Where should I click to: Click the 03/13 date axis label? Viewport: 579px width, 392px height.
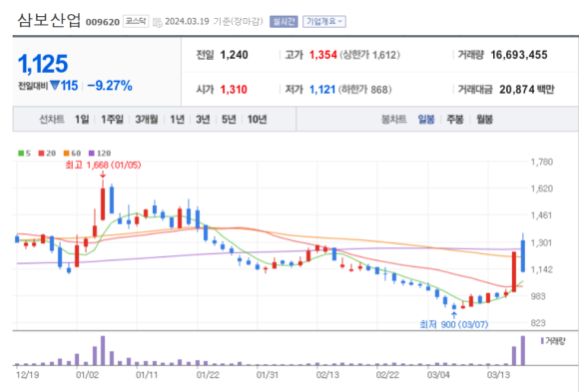[498, 375]
